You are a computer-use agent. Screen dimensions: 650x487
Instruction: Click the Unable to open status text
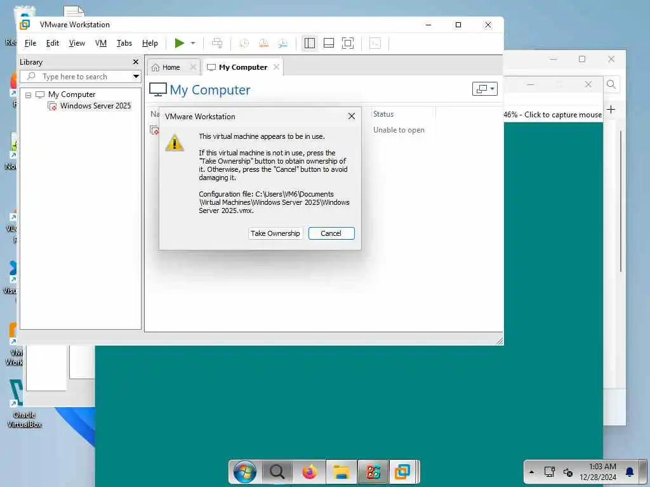point(399,130)
